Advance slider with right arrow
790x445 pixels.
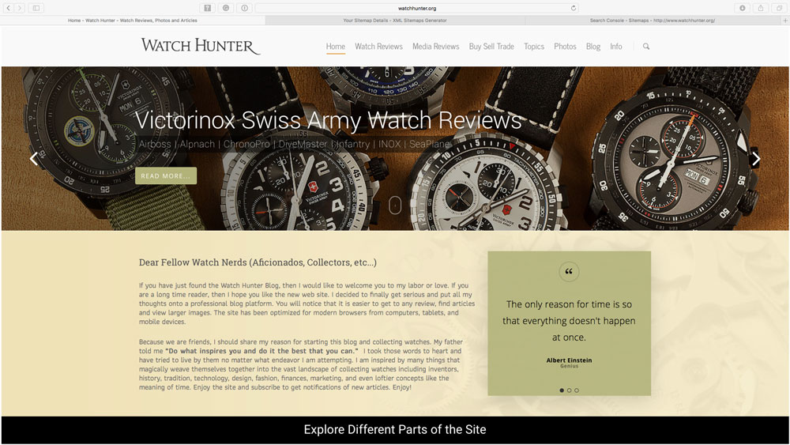point(756,159)
